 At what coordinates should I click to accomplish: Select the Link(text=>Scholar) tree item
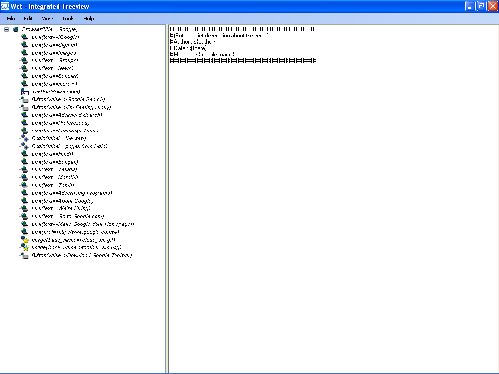55,76
